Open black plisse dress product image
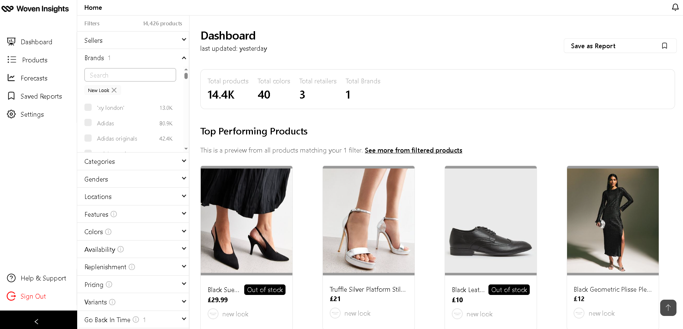This screenshot has height=329, width=683. tap(613, 221)
